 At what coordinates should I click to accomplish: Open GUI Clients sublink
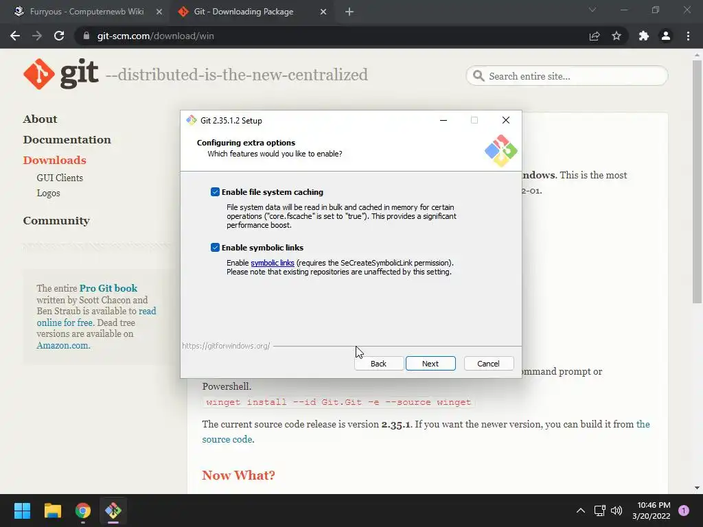60,178
